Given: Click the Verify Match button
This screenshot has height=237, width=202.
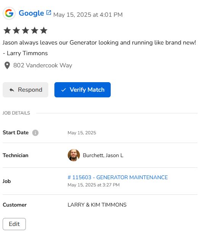Looking at the screenshot, I should (x=83, y=90).
